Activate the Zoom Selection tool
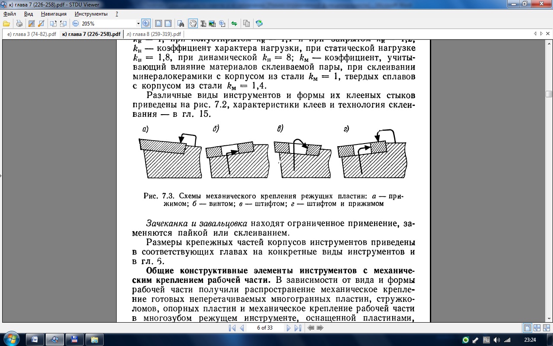Screen dimensions: 553x346 click(x=222, y=23)
